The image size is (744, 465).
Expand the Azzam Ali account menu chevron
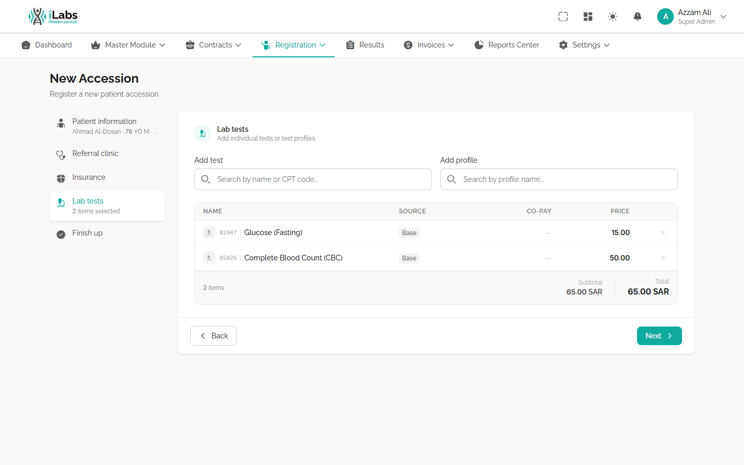tap(723, 17)
